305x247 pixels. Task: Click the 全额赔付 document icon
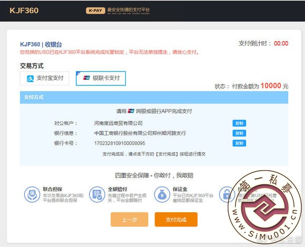[97, 194]
